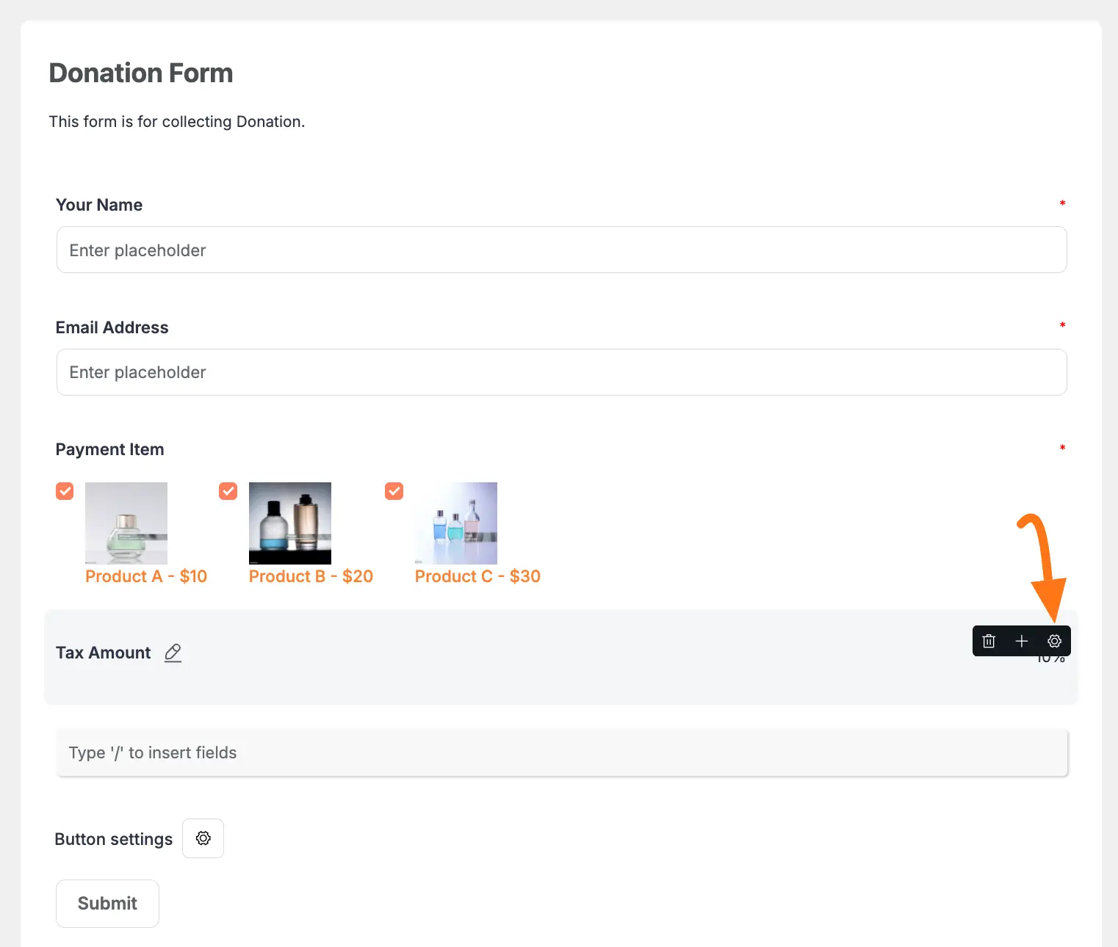Click the plus icon in Tax Amount toolbar
The width and height of the screenshot is (1118, 947).
(1021, 641)
